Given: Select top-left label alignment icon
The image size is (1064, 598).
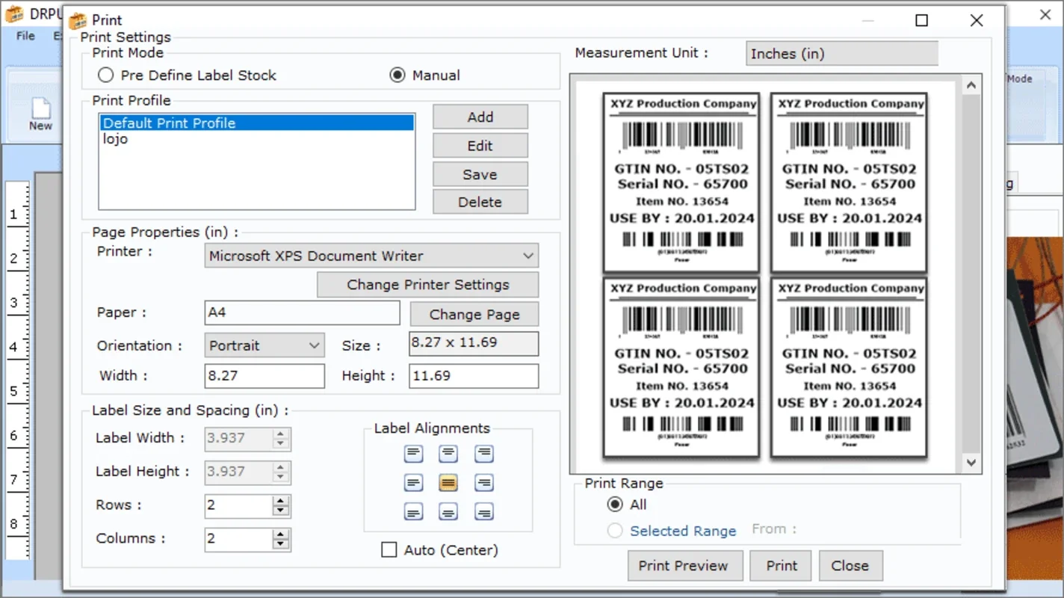Looking at the screenshot, I should point(413,454).
